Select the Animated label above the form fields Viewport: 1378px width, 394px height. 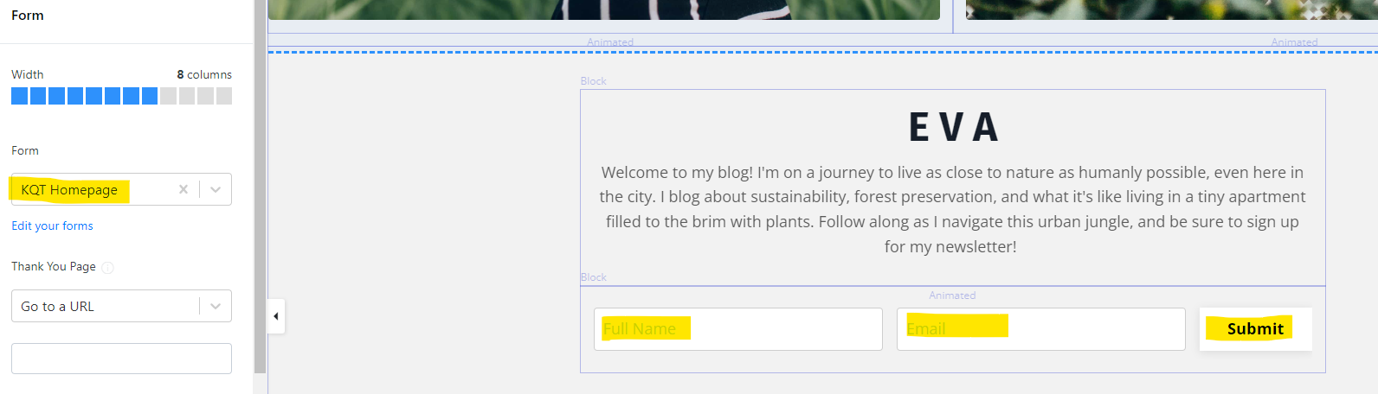coord(952,295)
